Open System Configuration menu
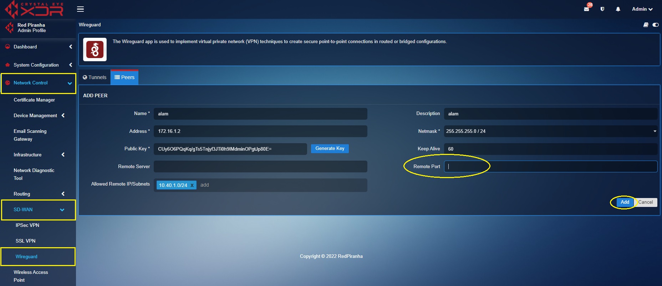The width and height of the screenshot is (662, 286). pos(36,65)
